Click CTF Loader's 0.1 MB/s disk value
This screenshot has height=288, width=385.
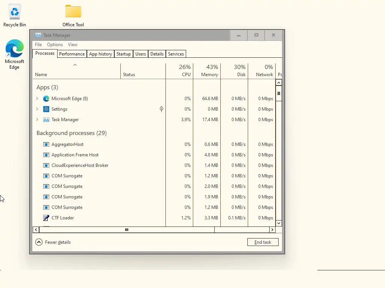pos(237,218)
